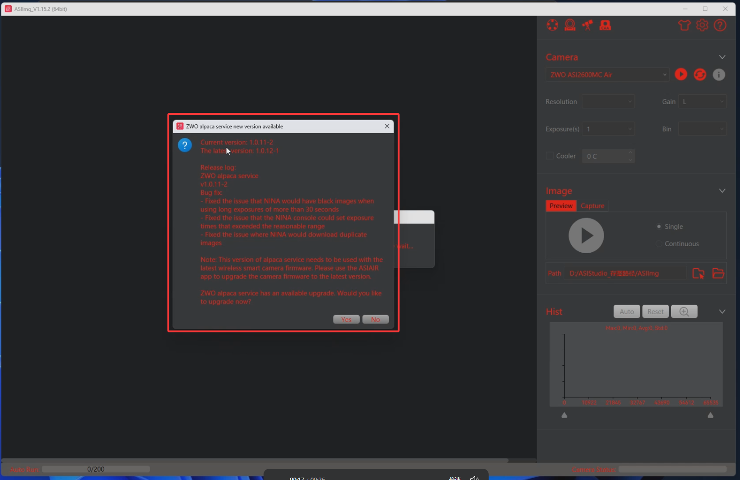Click the '32767' histogram axis label

[x=637, y=403]
